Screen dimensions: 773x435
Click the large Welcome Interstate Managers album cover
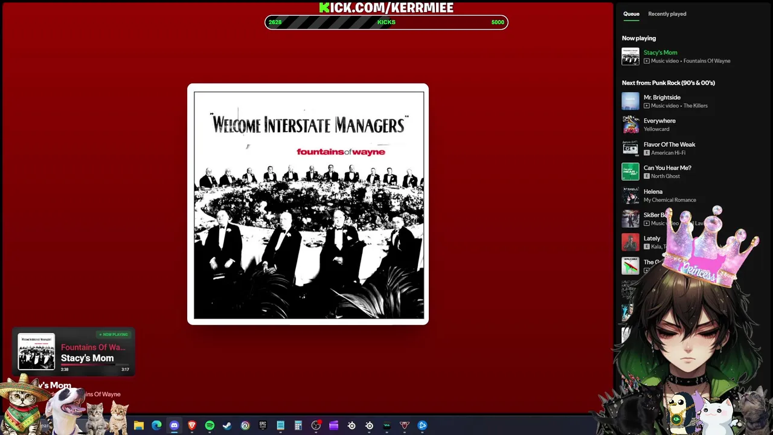308,204
